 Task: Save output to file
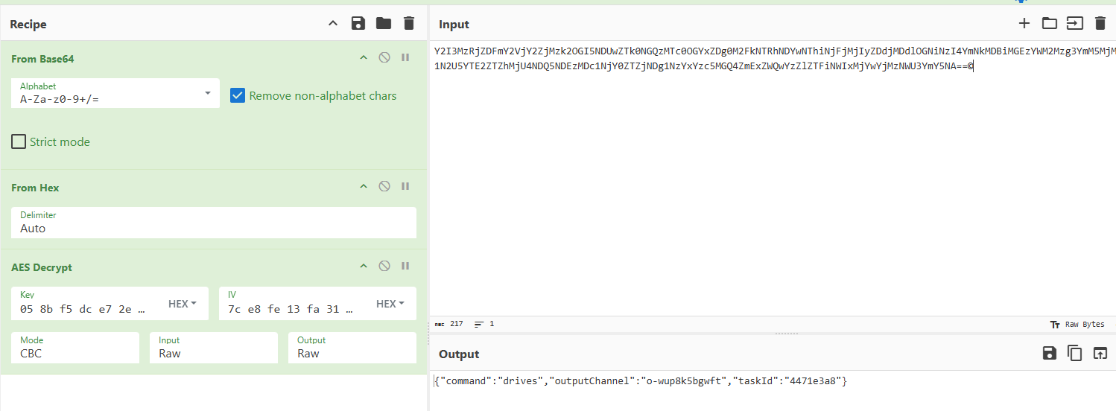pyautogui.click(x=1050, y=354)
